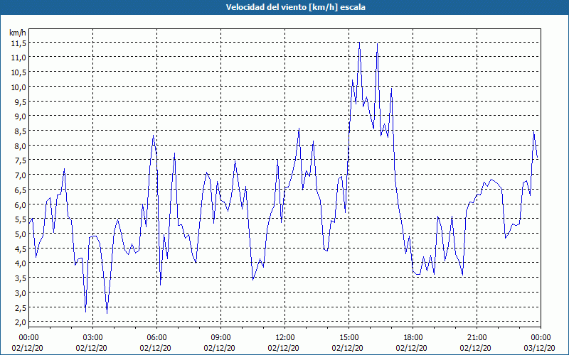Click the 3,0 y-axis value
569x355 pixels.
pos(20,293)
